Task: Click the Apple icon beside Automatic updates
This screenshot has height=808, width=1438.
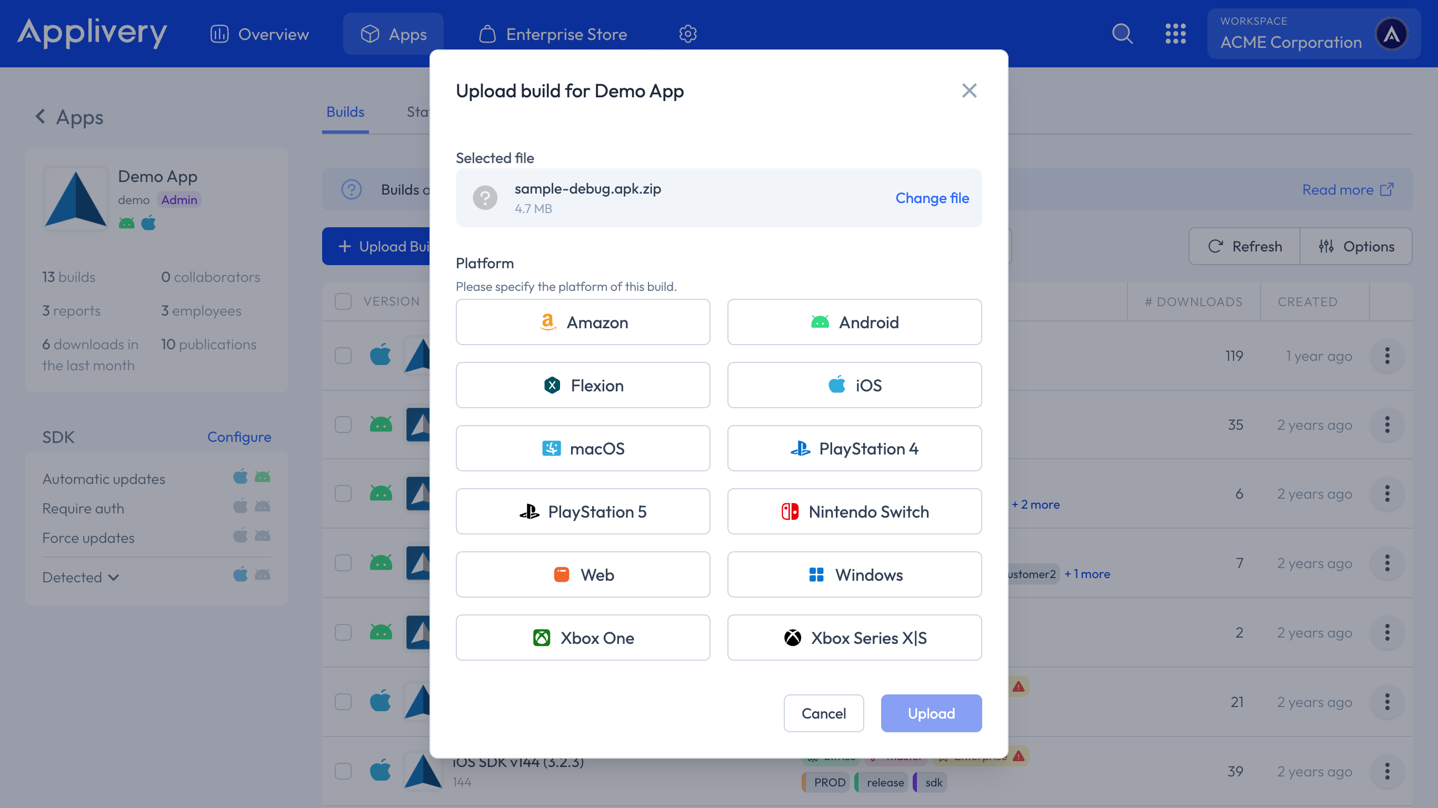Action: point(240,477)
